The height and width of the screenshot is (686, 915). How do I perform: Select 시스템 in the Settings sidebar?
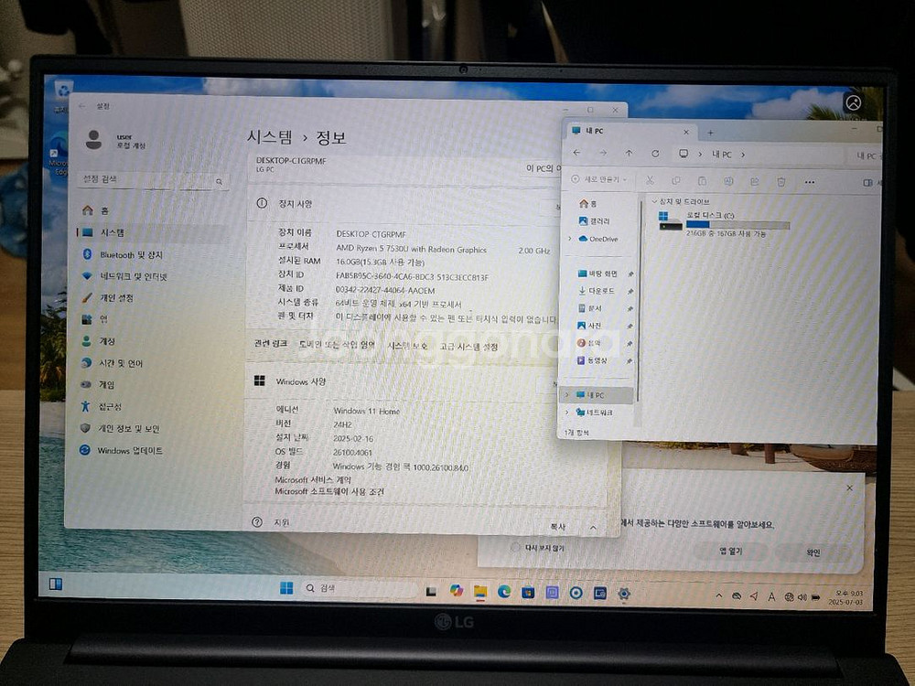[x=153, y=232]
